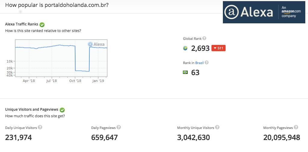
Task: Click the Daily Unique Visitors value 231,974
Action: [x=18, y=137]
